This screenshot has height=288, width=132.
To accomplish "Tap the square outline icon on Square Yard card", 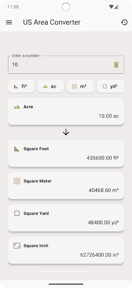I will (x=17, y=213).
